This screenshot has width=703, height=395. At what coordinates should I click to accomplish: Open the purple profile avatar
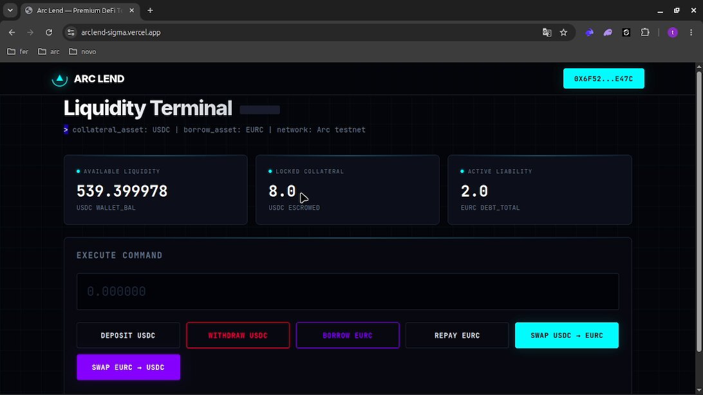(673, 32)
